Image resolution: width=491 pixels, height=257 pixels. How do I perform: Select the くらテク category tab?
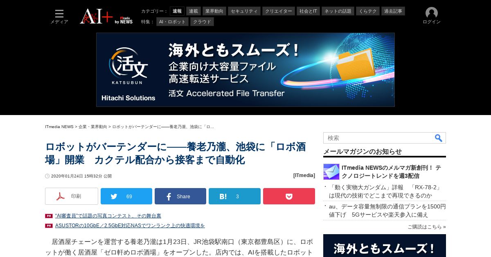368,11
